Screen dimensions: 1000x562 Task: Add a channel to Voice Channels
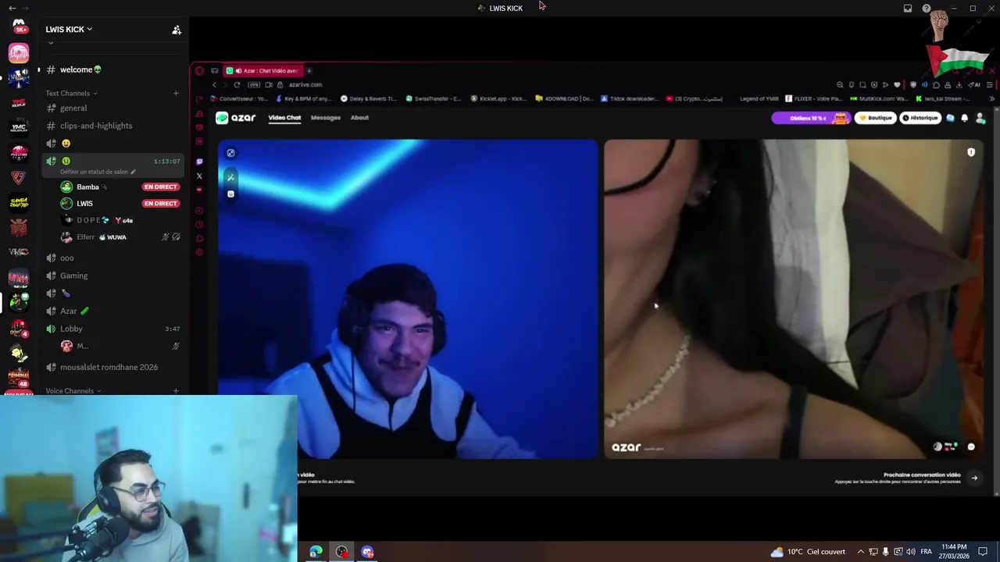tap(176, 391)
